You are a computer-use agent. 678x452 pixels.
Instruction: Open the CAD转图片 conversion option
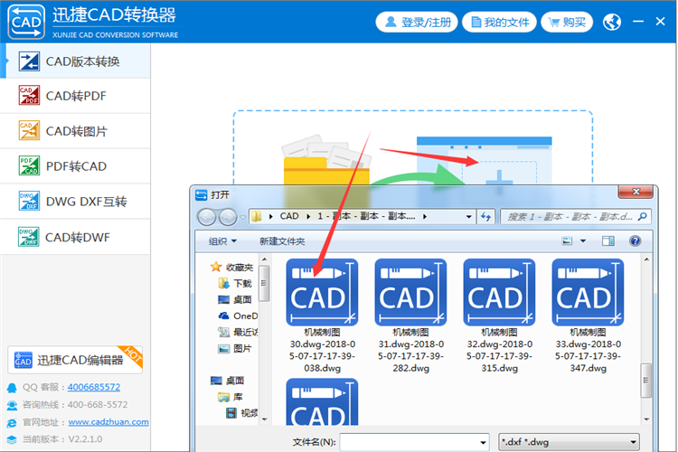tap(76, 131)
